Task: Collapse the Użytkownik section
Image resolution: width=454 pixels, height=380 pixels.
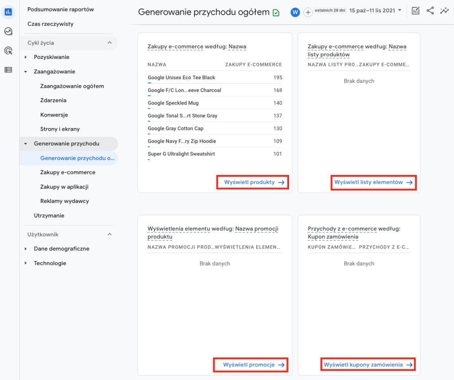Action: tap(110, 234)
